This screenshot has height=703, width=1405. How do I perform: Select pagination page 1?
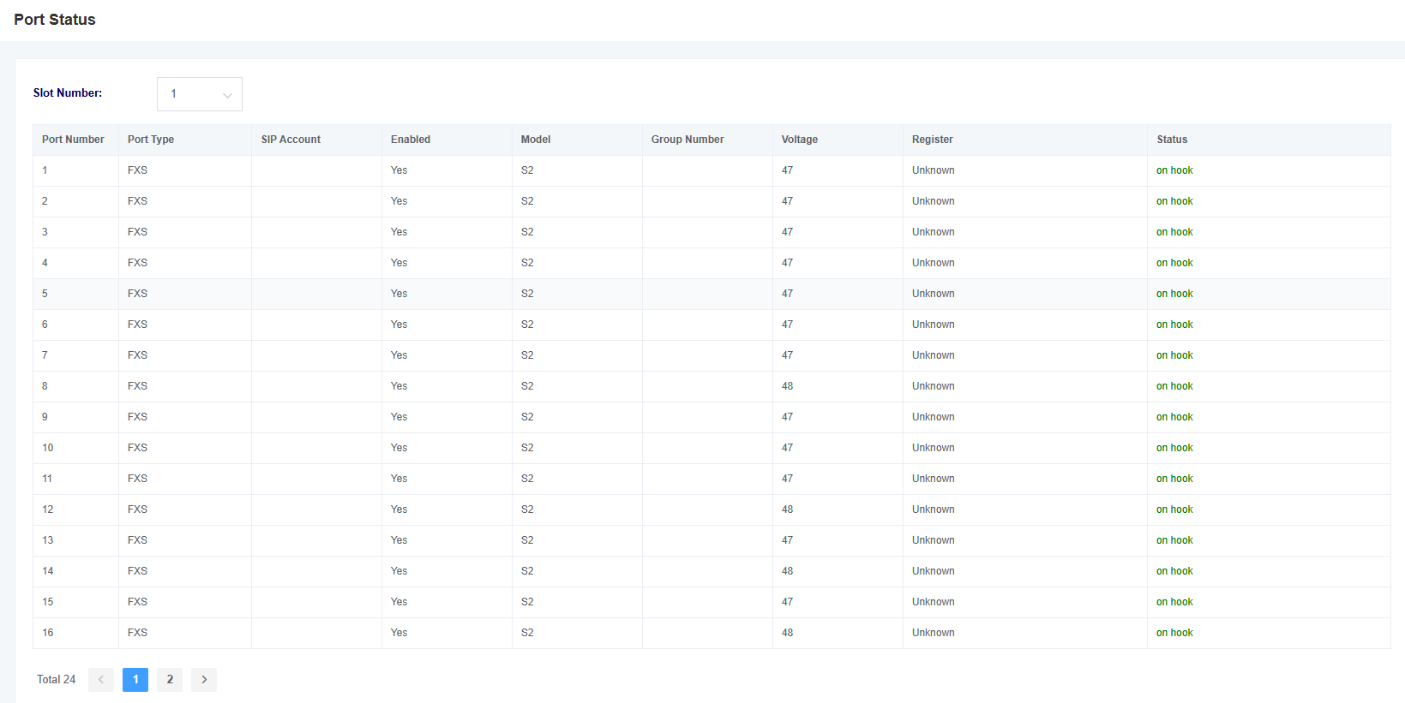coord(135,680)
